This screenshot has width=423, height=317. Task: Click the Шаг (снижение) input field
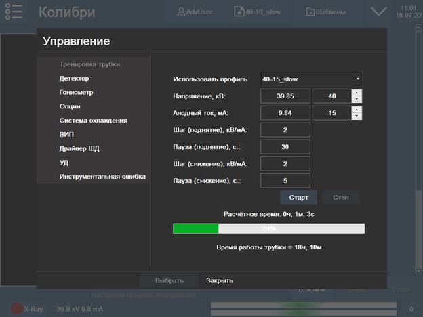point(285,163)
